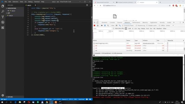
Task: Open the Online throttling dropdown
Action: [170, 25]
